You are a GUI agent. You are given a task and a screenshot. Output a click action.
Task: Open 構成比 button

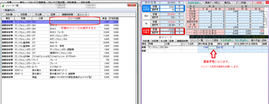tap(228, 3)
